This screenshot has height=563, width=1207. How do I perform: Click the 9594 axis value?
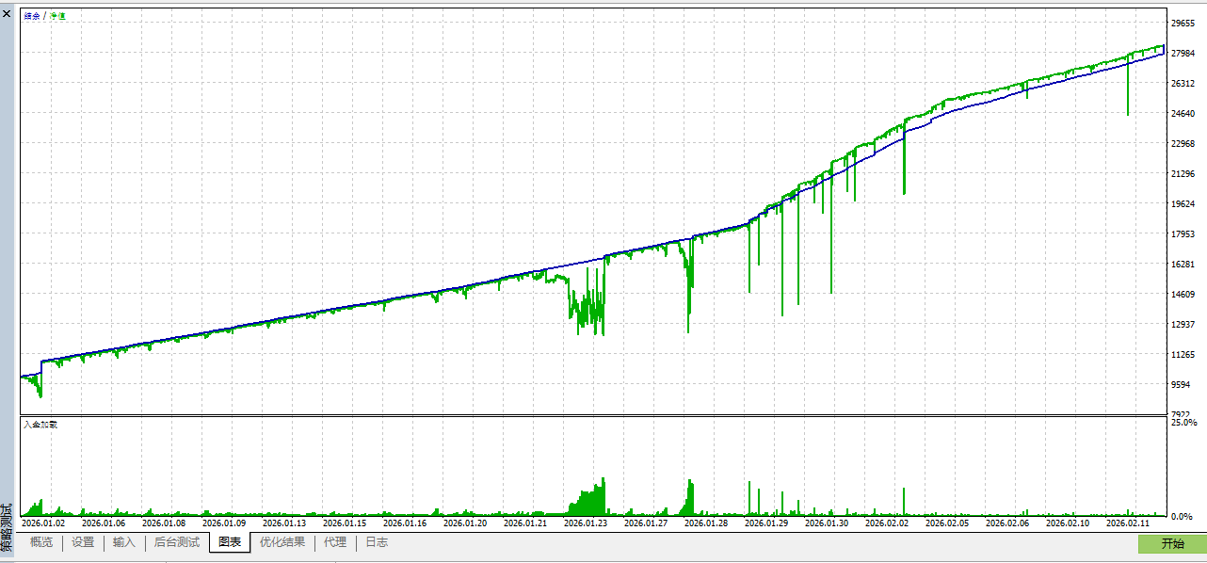(1180, 385)
